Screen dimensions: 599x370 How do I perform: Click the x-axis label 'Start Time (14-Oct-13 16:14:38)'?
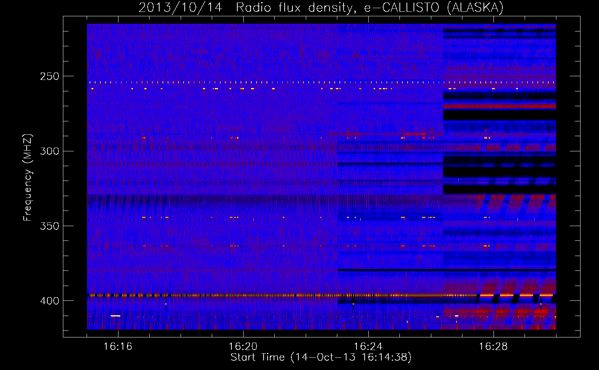tap(321, 357)
